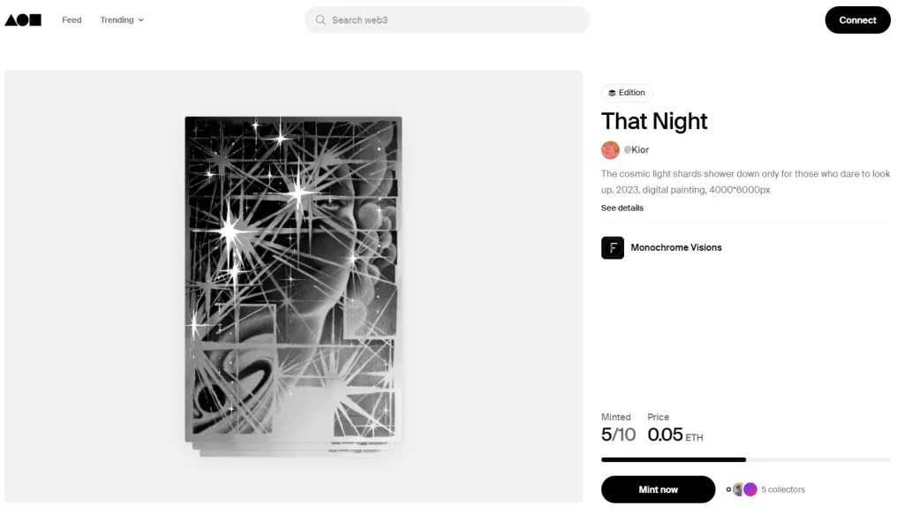Click the Foundation logo in the header
Image resolution: width=904 pixels, height=514 pixels.
23,19
